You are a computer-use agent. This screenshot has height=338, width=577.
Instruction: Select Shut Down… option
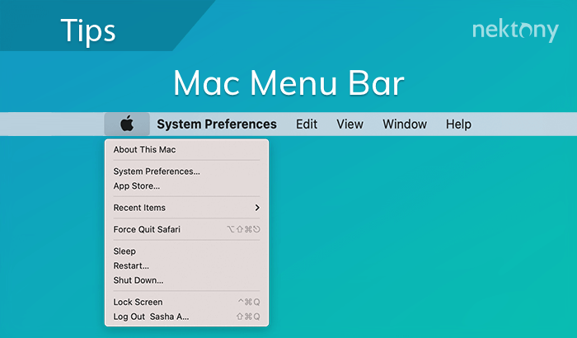[x=138, y=280]
